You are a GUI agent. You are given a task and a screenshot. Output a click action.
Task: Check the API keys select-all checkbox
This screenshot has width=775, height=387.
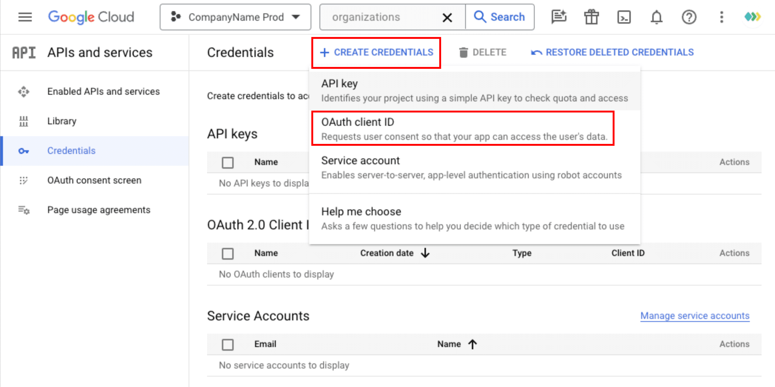(x=228, y=162)
